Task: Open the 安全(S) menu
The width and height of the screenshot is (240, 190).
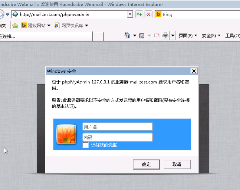Action: coord(211,36)
